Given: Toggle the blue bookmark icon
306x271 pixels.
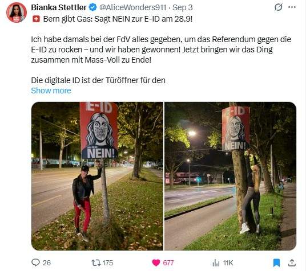Looking at the screenshot, I should [276, 263].
